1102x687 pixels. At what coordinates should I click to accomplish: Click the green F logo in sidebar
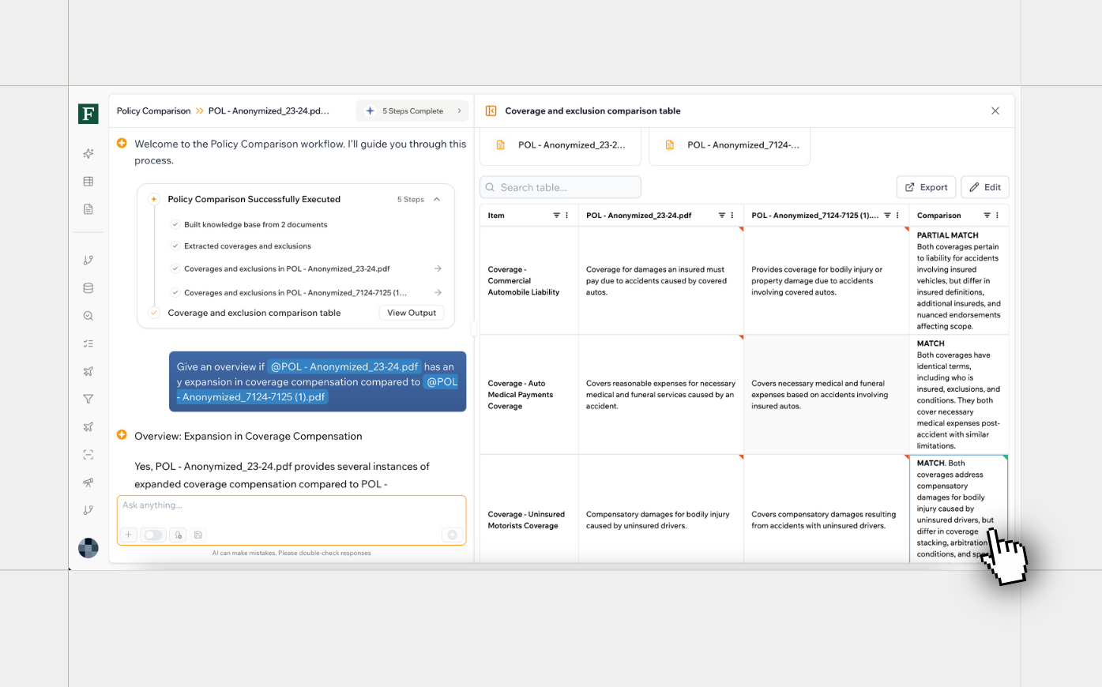[88, 114]
